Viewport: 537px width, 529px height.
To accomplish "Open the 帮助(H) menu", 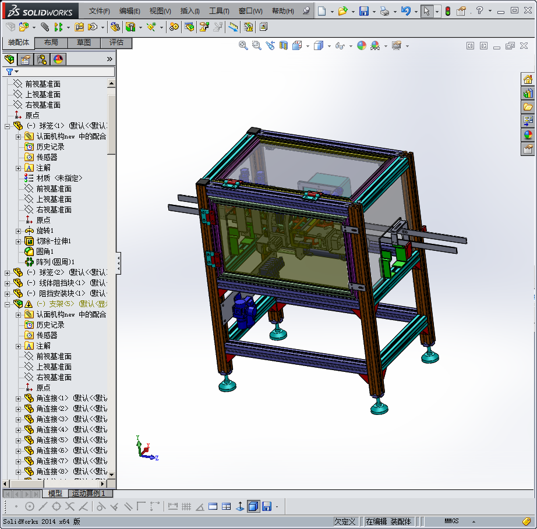I will click(283, 11).
